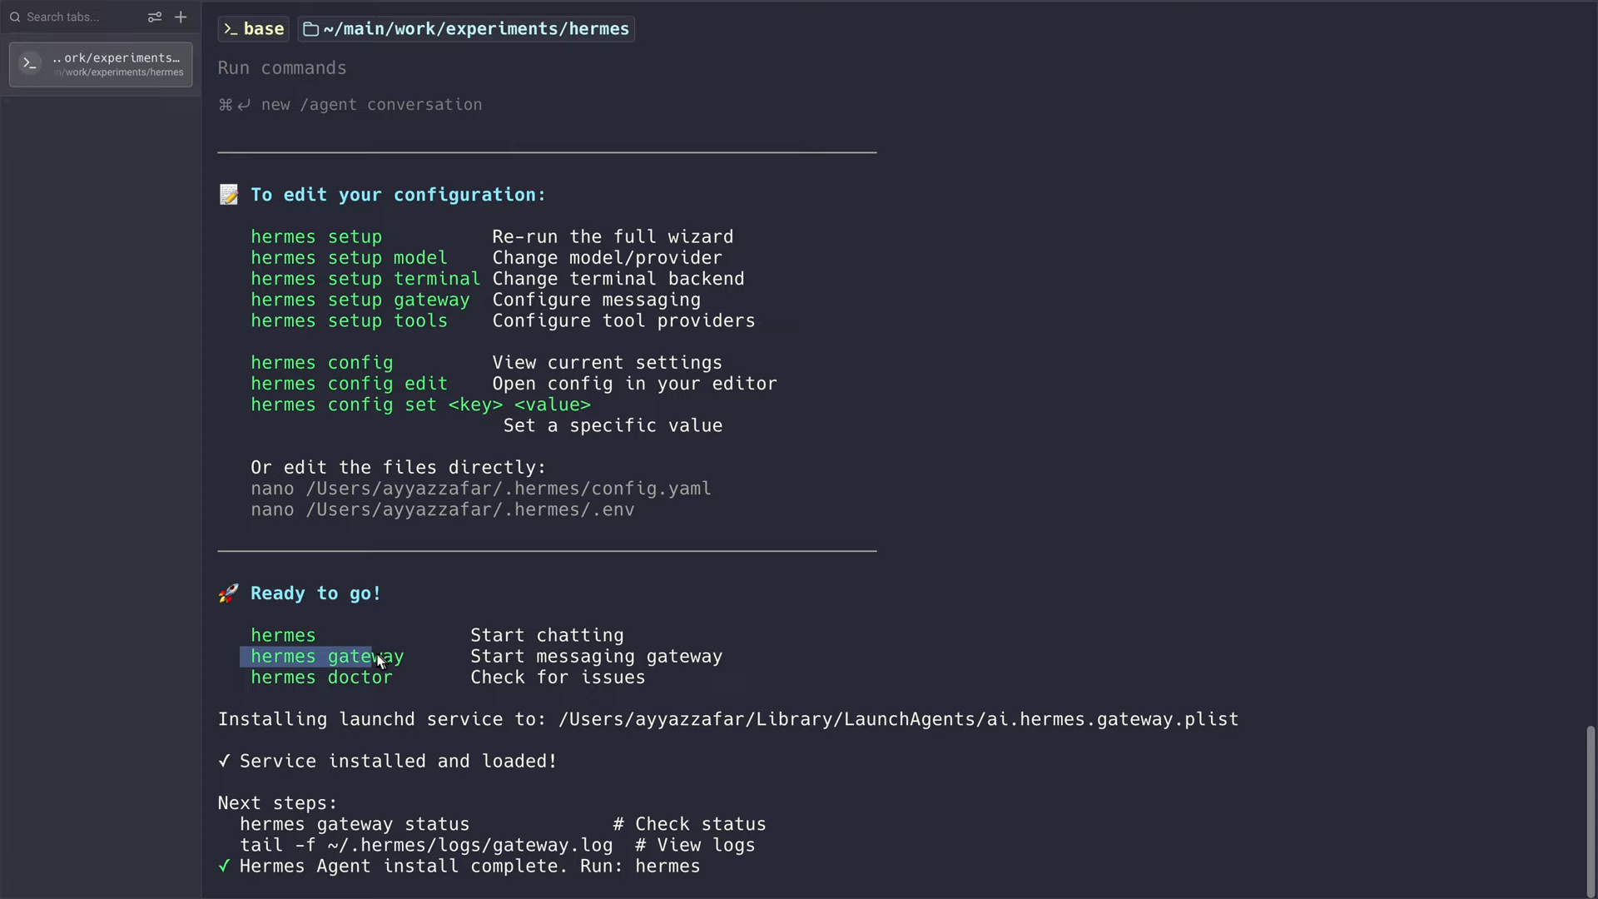
Task: Open the ~/main/work/experiments/hermes path chip
Action: point(466,29)
